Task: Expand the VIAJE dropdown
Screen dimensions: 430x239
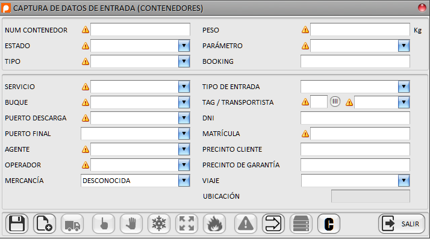Action: click(404, 181)
